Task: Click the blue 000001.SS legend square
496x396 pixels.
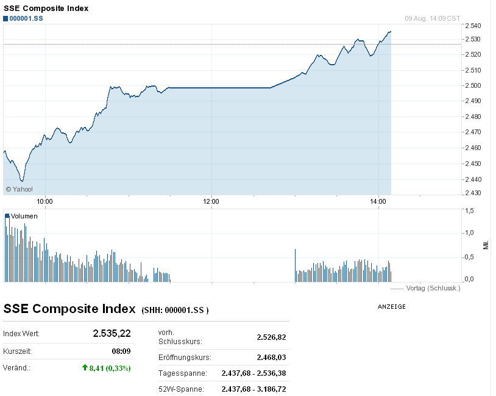Action: pyautogui.click(x=5, y=19)
